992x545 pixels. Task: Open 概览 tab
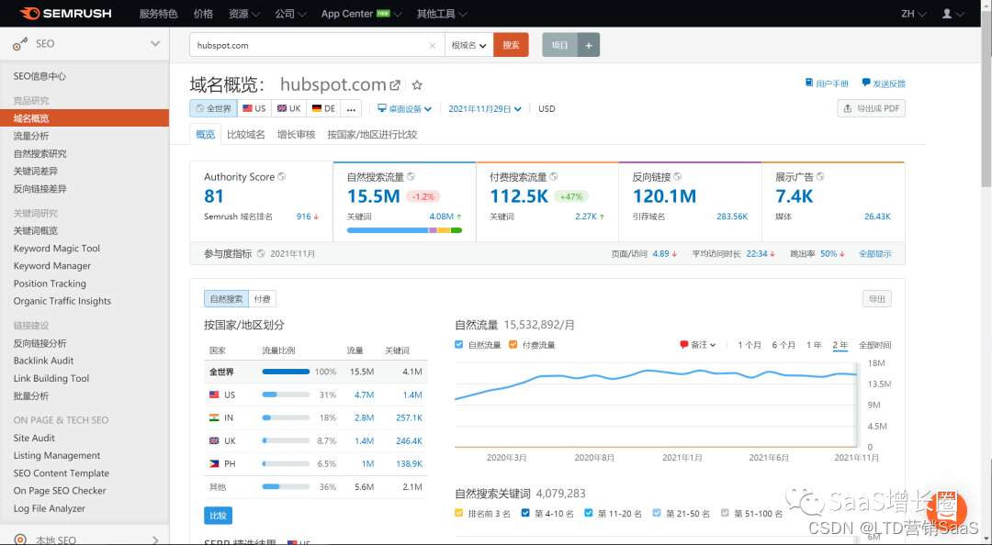click(205, 134)
